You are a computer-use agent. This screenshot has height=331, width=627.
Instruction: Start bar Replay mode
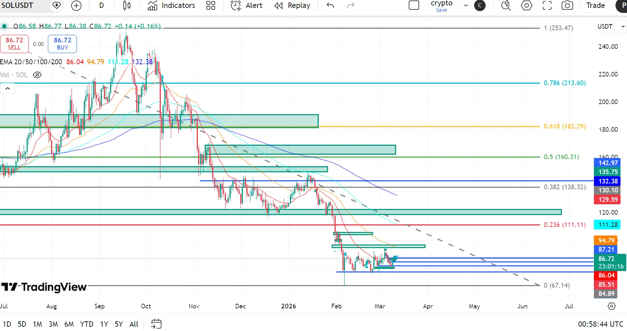coord(292,5)
